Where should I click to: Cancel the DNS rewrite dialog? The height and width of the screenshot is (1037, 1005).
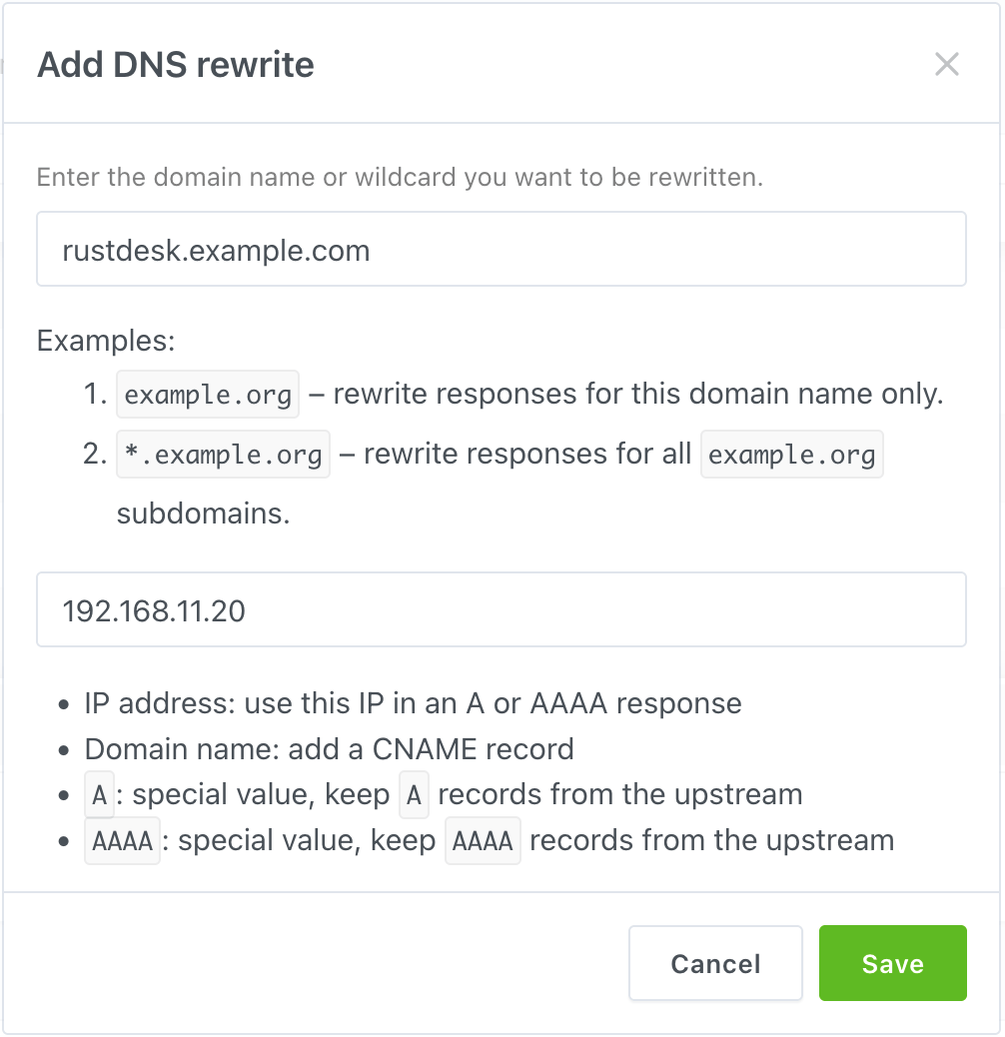pyautogui.click(x=715, y=963)
